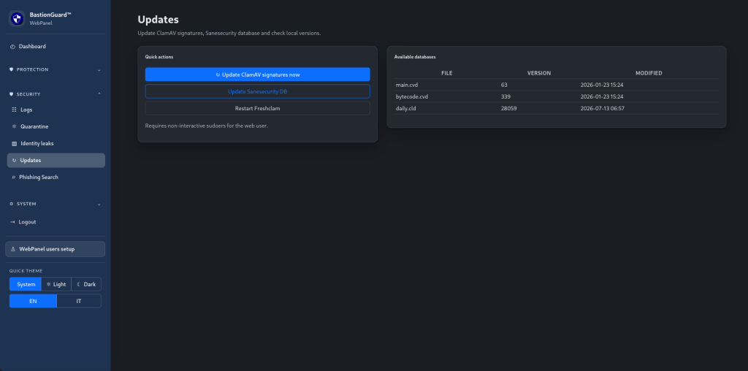
Task: Click the Logs list icon
Action: 14,110
